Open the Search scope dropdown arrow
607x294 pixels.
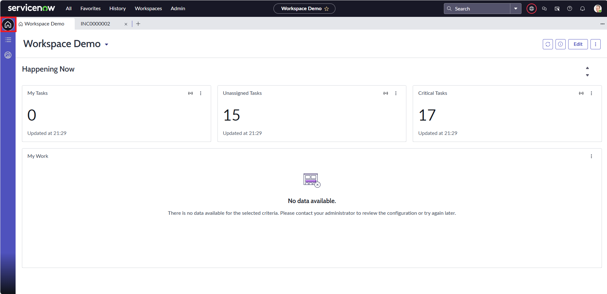point(515,9)
